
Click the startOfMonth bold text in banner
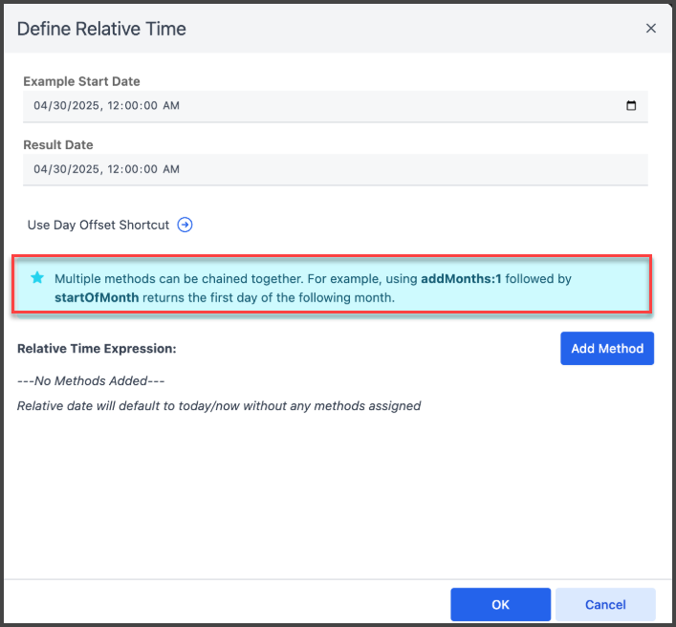pos(97,297)
